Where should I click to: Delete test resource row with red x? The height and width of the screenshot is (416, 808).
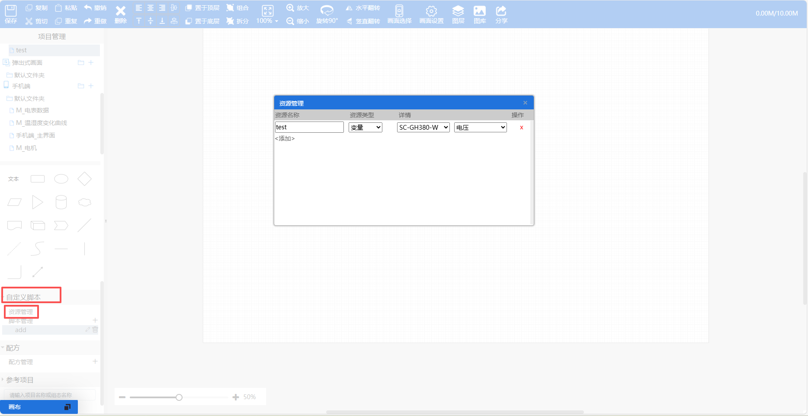521,127
